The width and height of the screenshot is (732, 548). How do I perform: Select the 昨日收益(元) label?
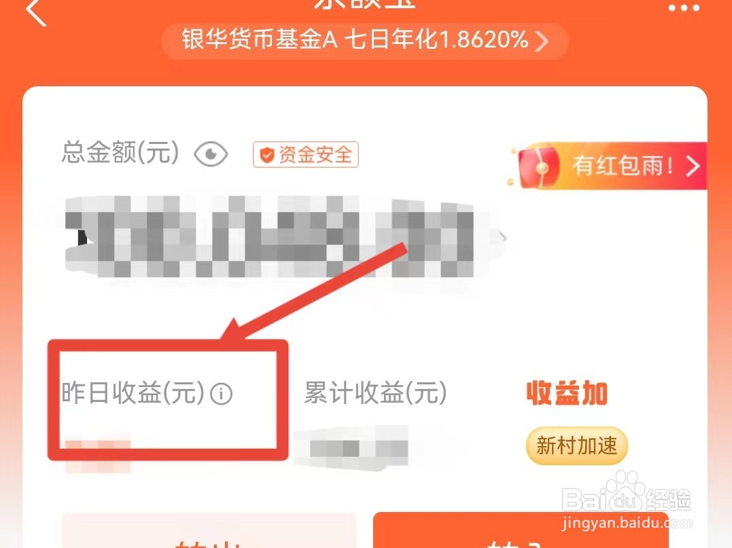133,392
